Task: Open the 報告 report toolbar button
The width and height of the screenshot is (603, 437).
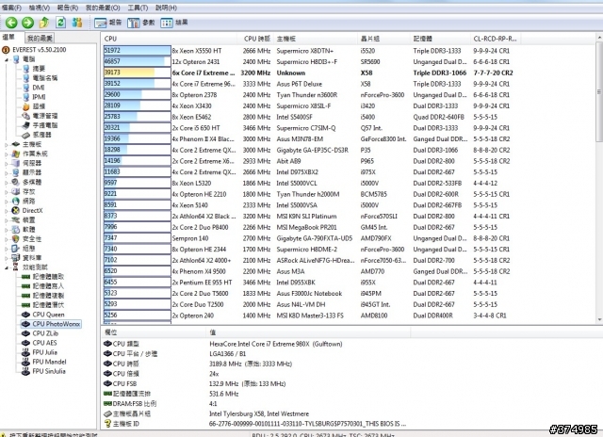Action: pyautogui.click(x=108, y=23)
